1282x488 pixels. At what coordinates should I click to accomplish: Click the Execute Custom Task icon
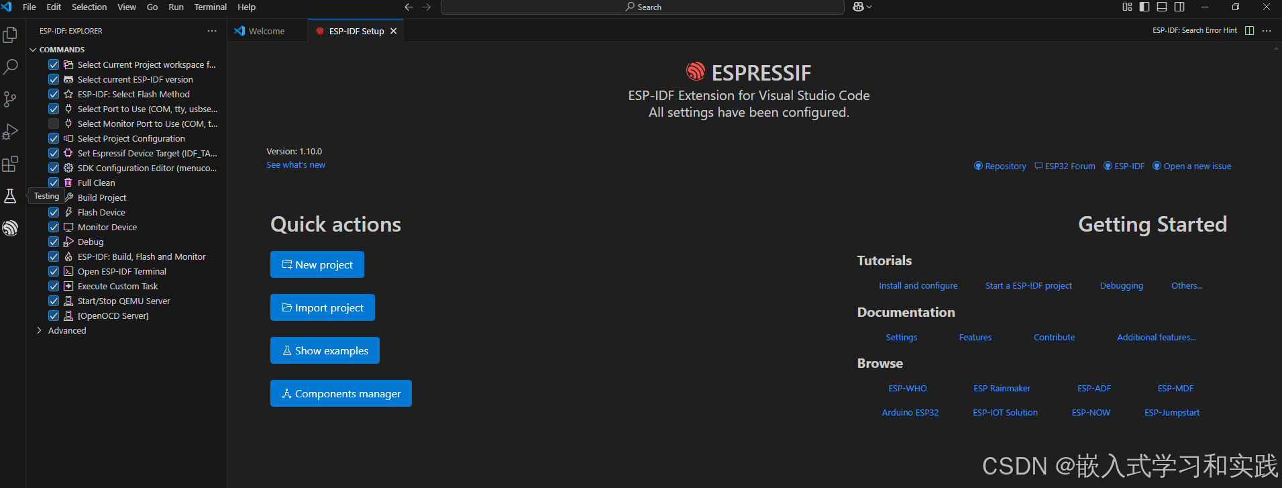[x=68, y=286]
